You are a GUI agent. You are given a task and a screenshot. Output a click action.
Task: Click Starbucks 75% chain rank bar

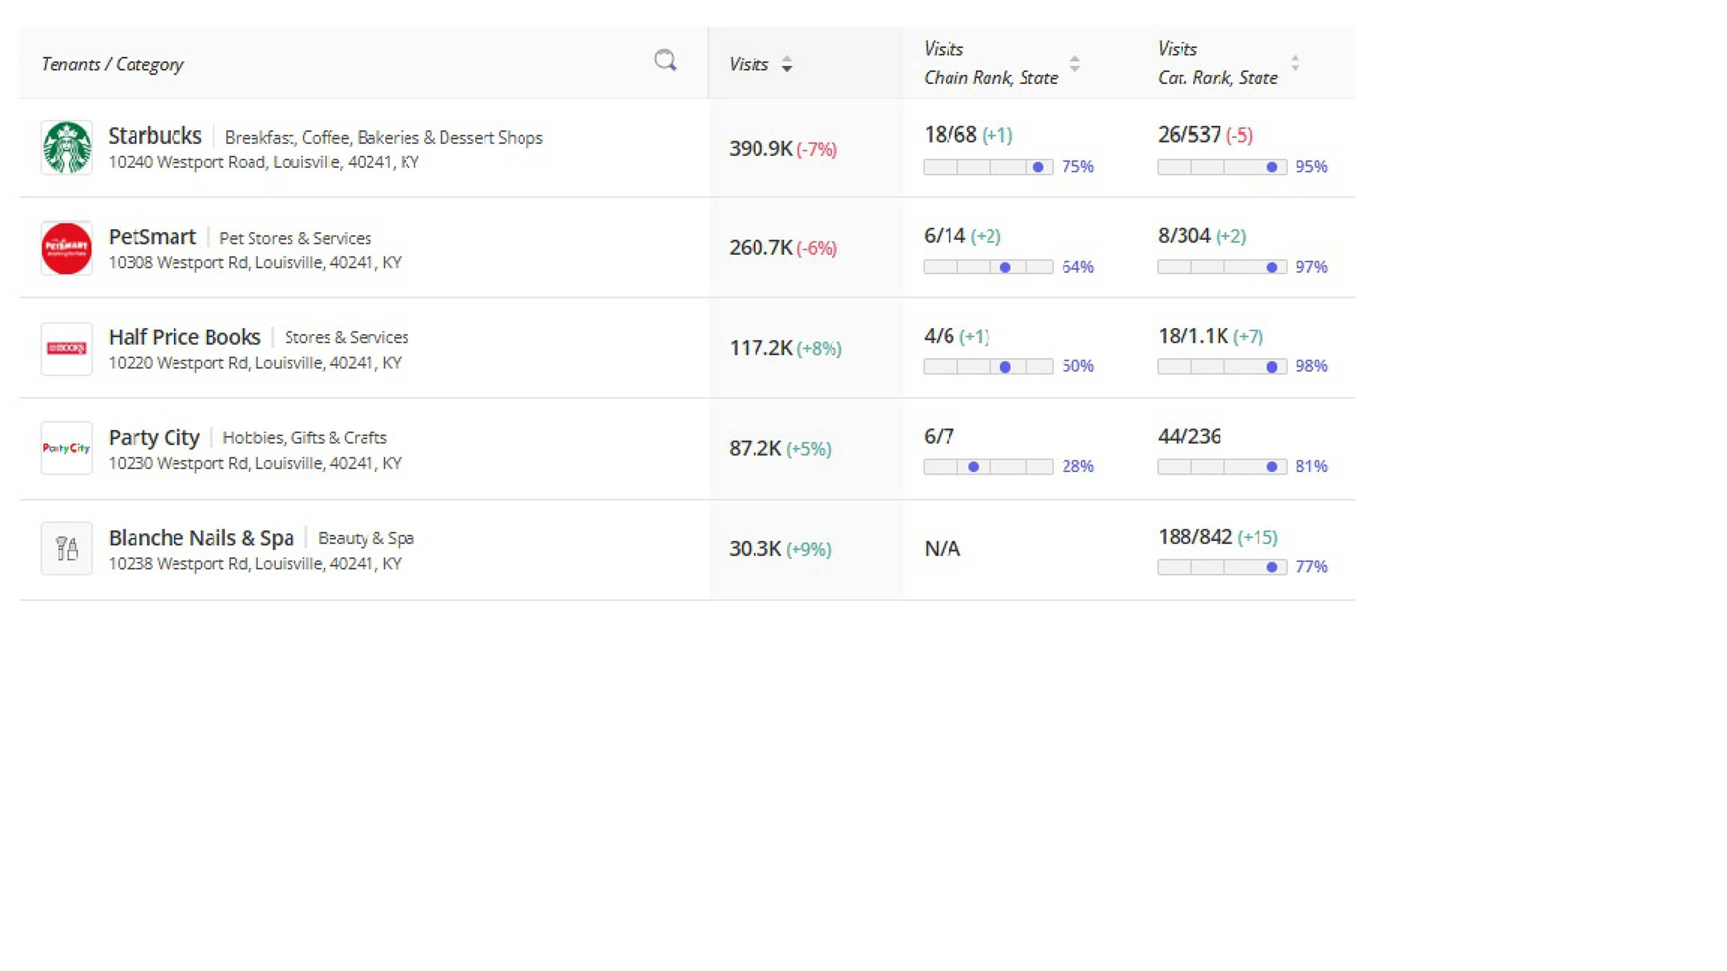(988, 167)
